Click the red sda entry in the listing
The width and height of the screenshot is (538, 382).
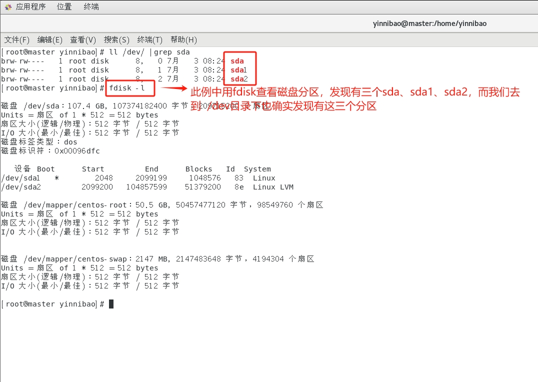tap(237, 61)
